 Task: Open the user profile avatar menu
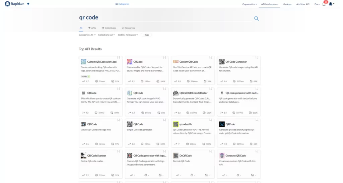coord(331,4)
